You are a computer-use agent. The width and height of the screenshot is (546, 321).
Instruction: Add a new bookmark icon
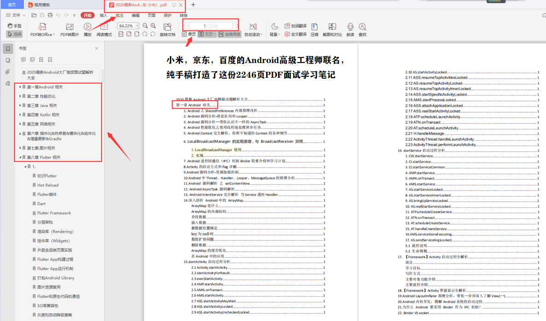click(x=41, y=60)
